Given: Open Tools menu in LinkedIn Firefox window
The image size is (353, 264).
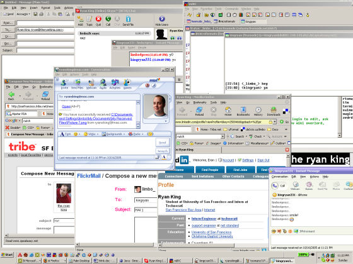Looking at the screenshot, I should point(214,102).
